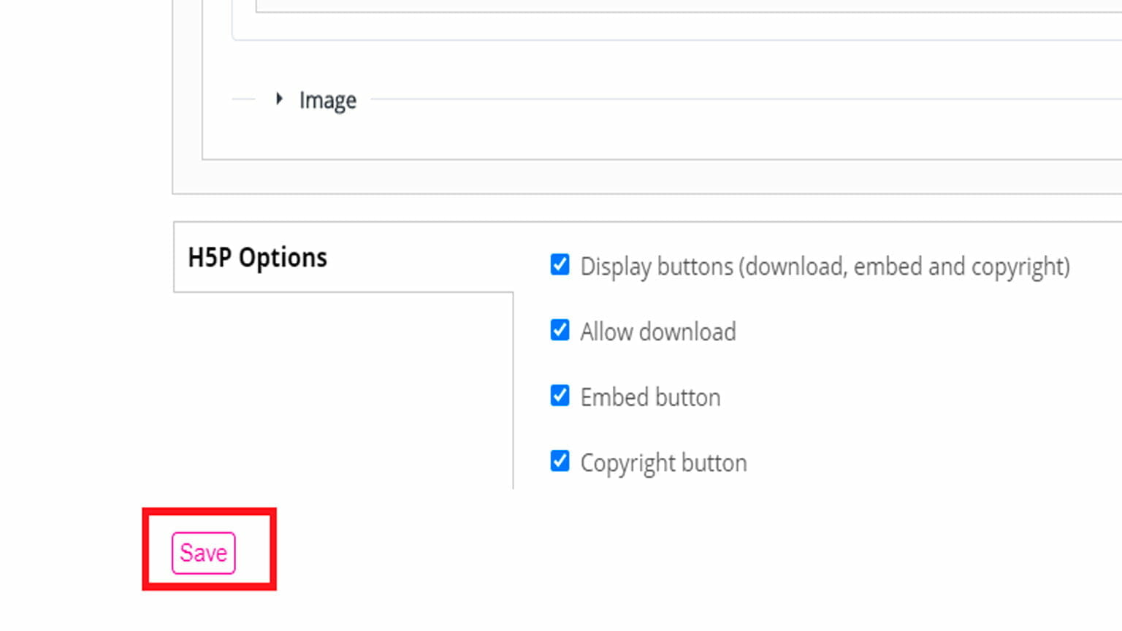Click the Image section label
Viewport: 1122px width, 631px height.
pyautogui.click(x=328, y=100)
